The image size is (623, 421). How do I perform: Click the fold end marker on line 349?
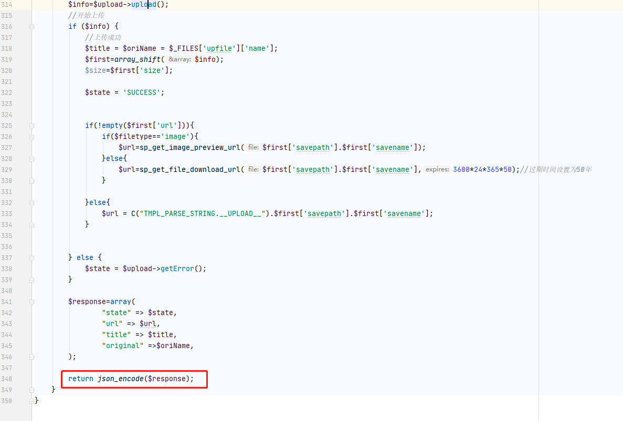[x=32, y=390]
